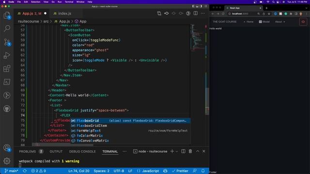Switch to the App.js editor tab
Screen dimensions: 310x174
(x=31, y=14)
